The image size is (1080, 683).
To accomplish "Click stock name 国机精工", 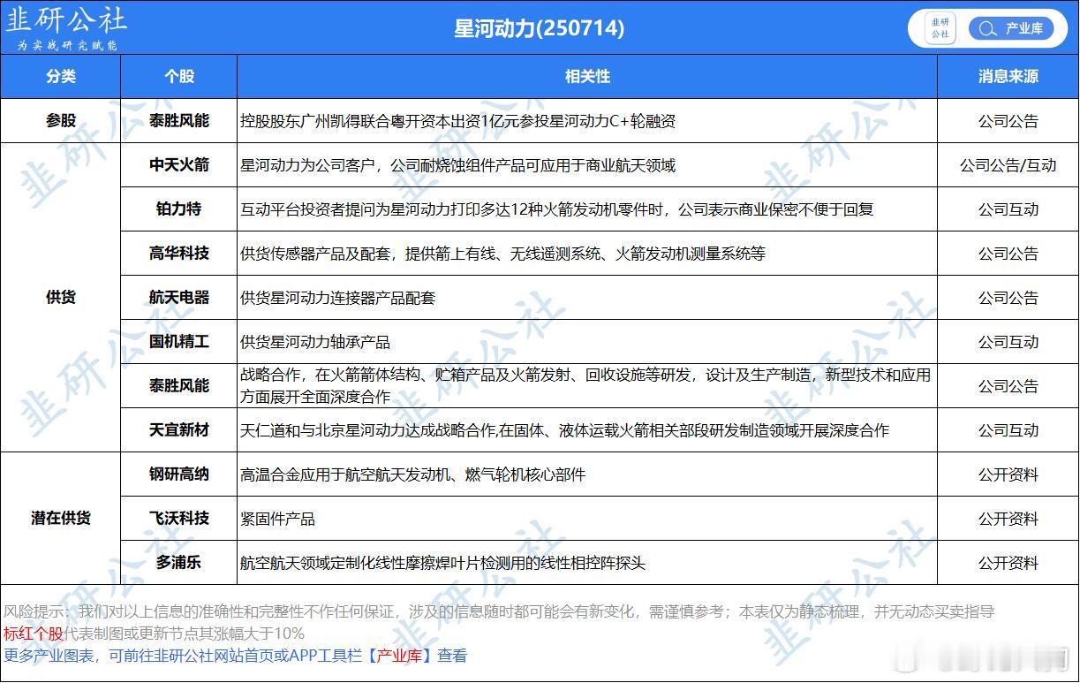I will tap(179, 342).
